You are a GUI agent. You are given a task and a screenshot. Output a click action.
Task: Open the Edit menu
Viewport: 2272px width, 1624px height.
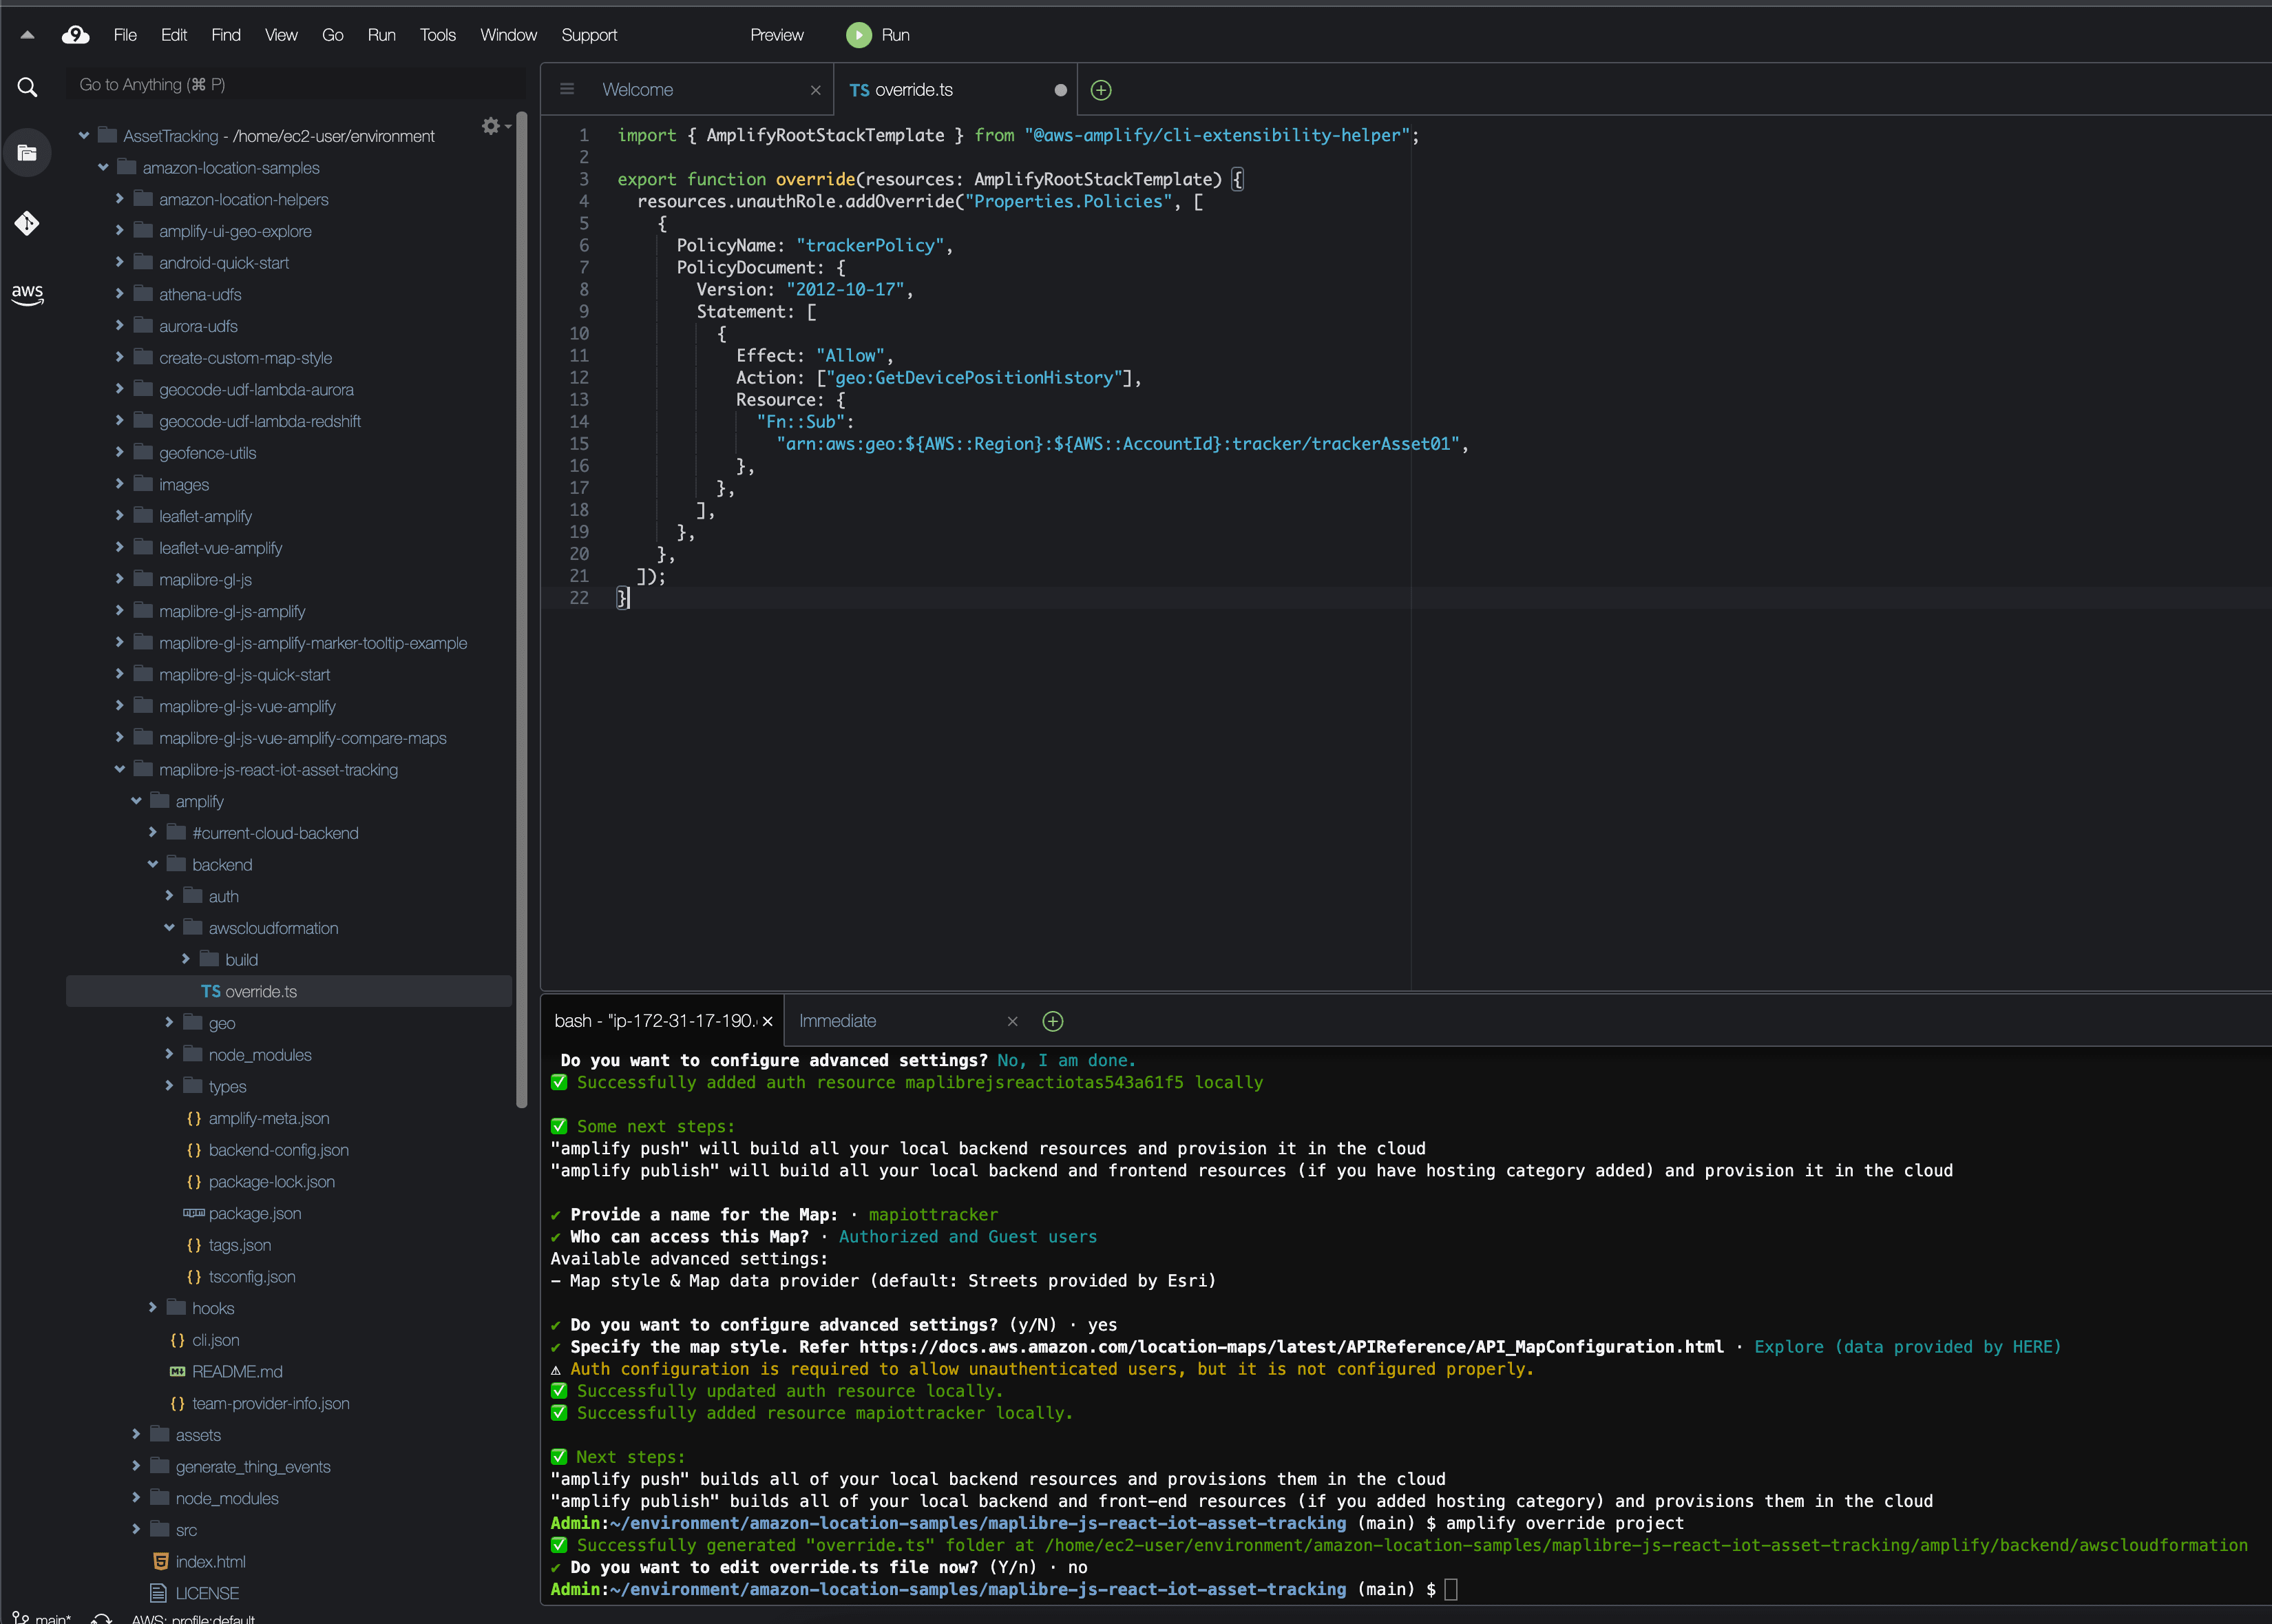click(x=174, y=35)
